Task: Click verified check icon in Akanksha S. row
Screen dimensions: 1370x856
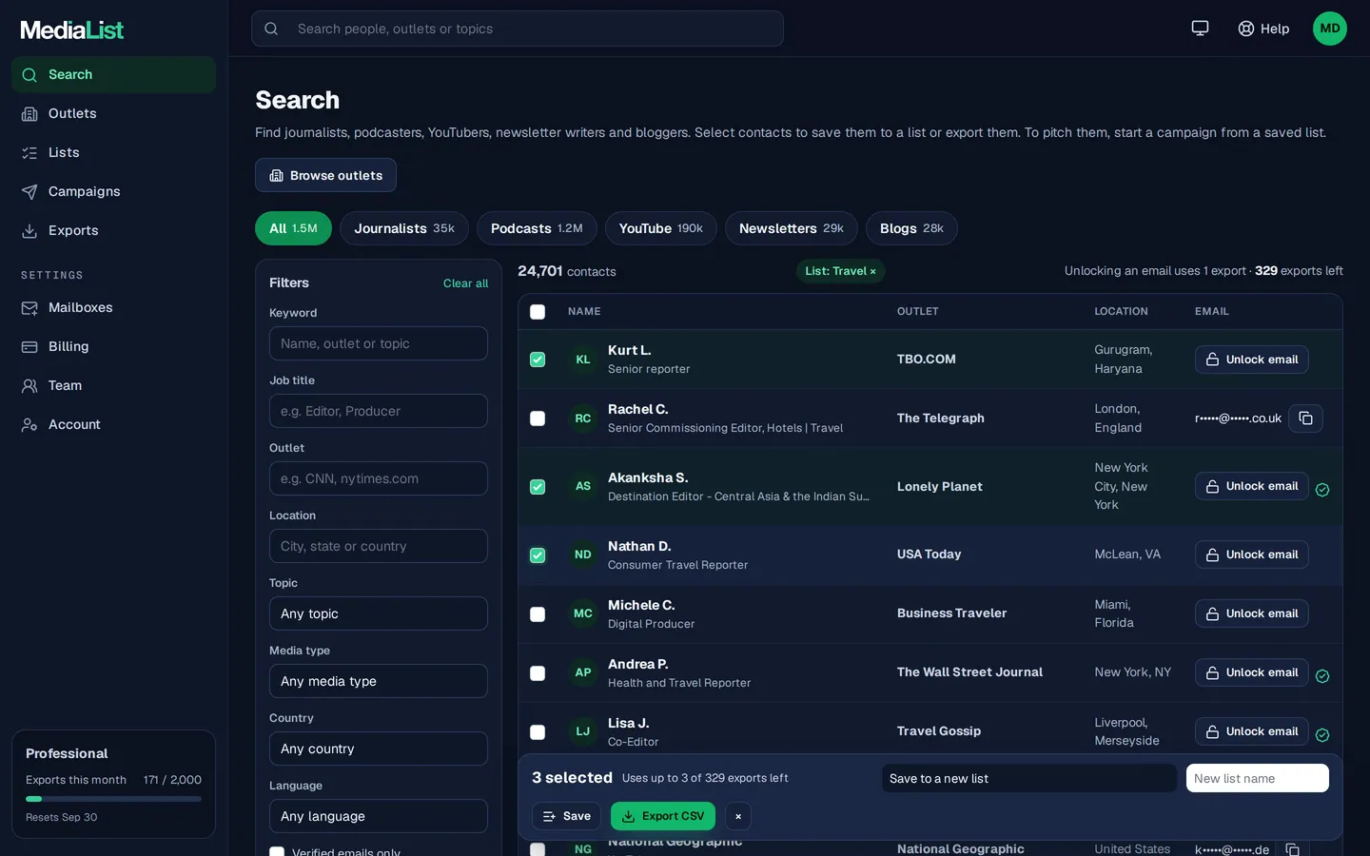Action: coord(1322,490)
